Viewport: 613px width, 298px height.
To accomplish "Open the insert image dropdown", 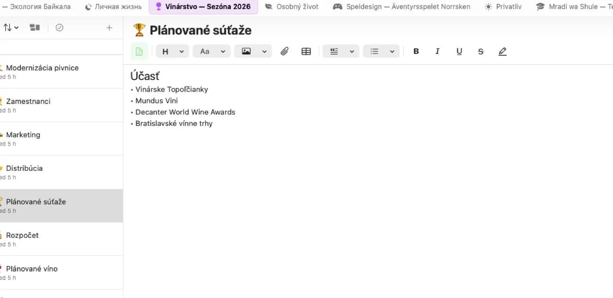I will (x=264, y=52).
